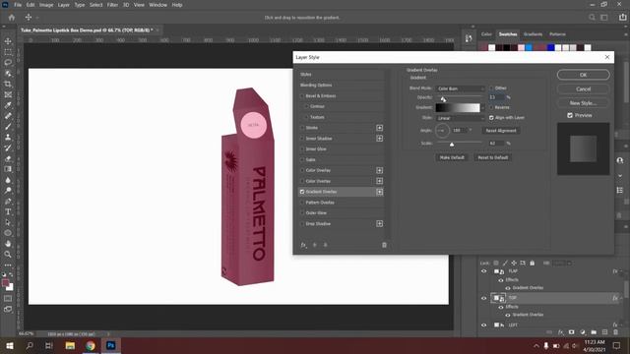The height and width of the screenshot is (354, 630).
Task: Enable the Satin effect checkbox
Action: tap(302, 159)
